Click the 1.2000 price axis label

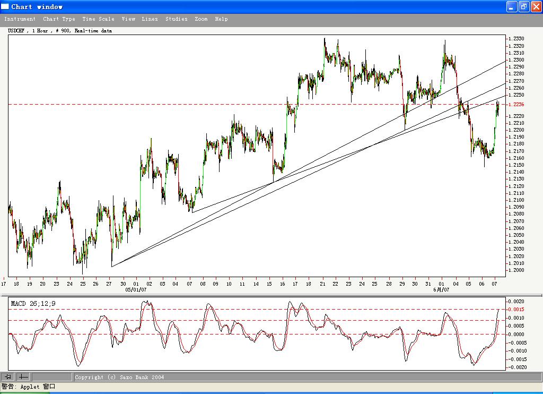click(x=516, y=270)
